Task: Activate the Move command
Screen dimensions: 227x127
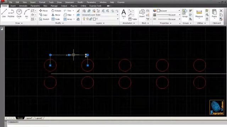Action: coord(43,11)
